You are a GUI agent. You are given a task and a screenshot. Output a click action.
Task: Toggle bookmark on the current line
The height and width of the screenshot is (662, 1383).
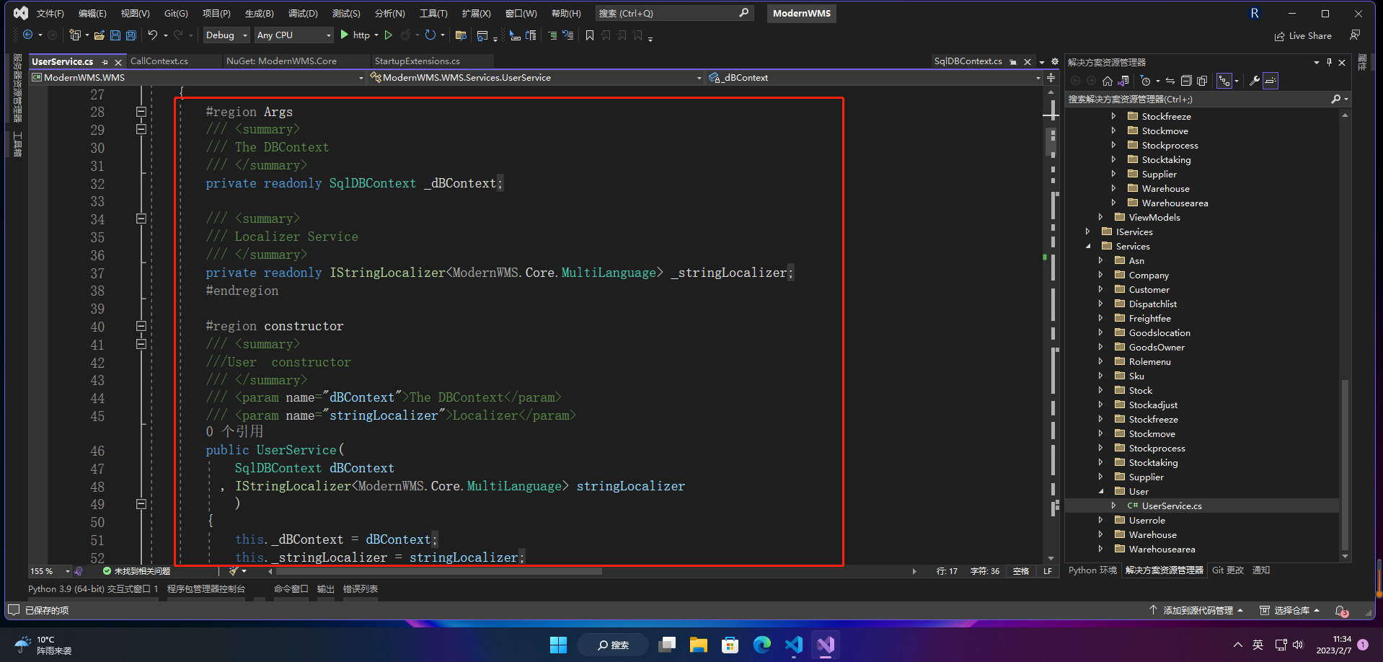pyautogui.click(x=590, y=35)
